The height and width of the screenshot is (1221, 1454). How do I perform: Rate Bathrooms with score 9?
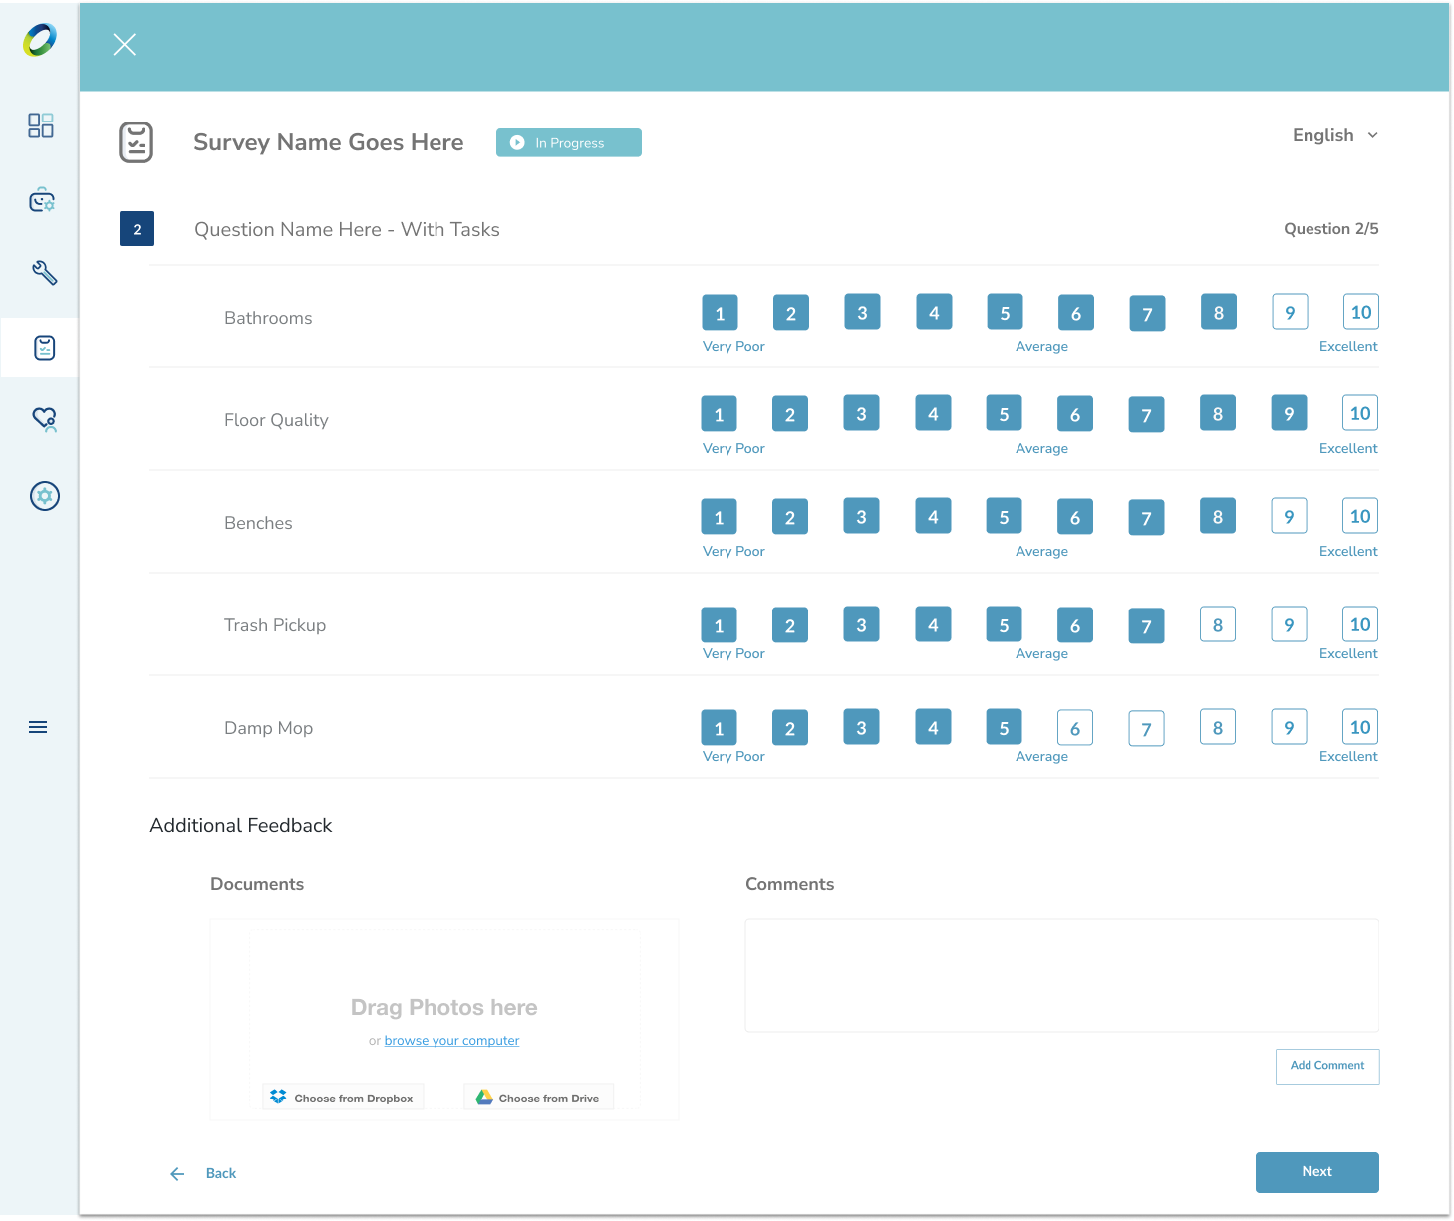coord(1289,312)
